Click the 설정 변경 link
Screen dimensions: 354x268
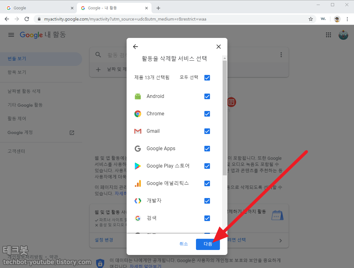coord(104,240)
